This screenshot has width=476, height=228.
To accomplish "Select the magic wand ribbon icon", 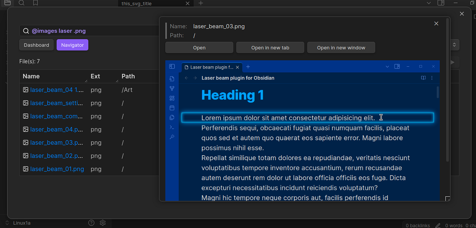I will (x=172, y=136).
